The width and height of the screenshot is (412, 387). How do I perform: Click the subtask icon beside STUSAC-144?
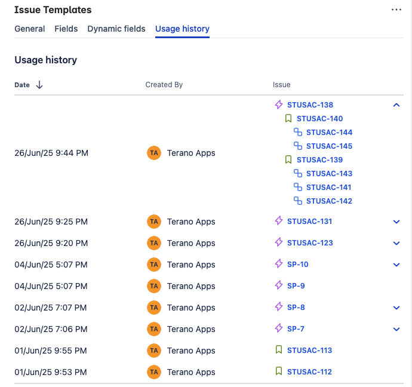(298, 133)
